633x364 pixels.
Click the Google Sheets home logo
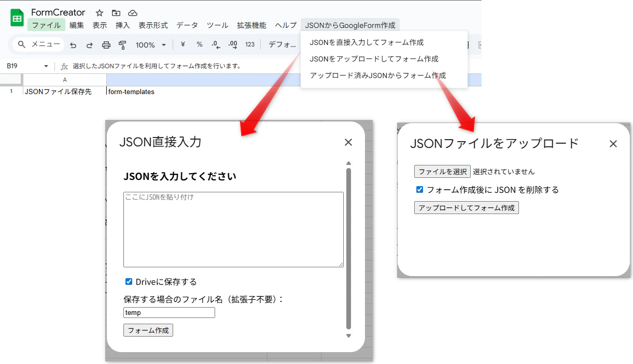pyautogui.click(x=17, y=18)
